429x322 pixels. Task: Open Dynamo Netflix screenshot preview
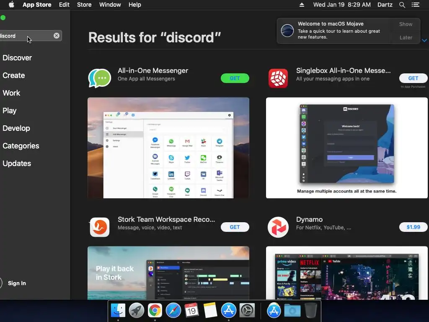(x=346, y=273)
